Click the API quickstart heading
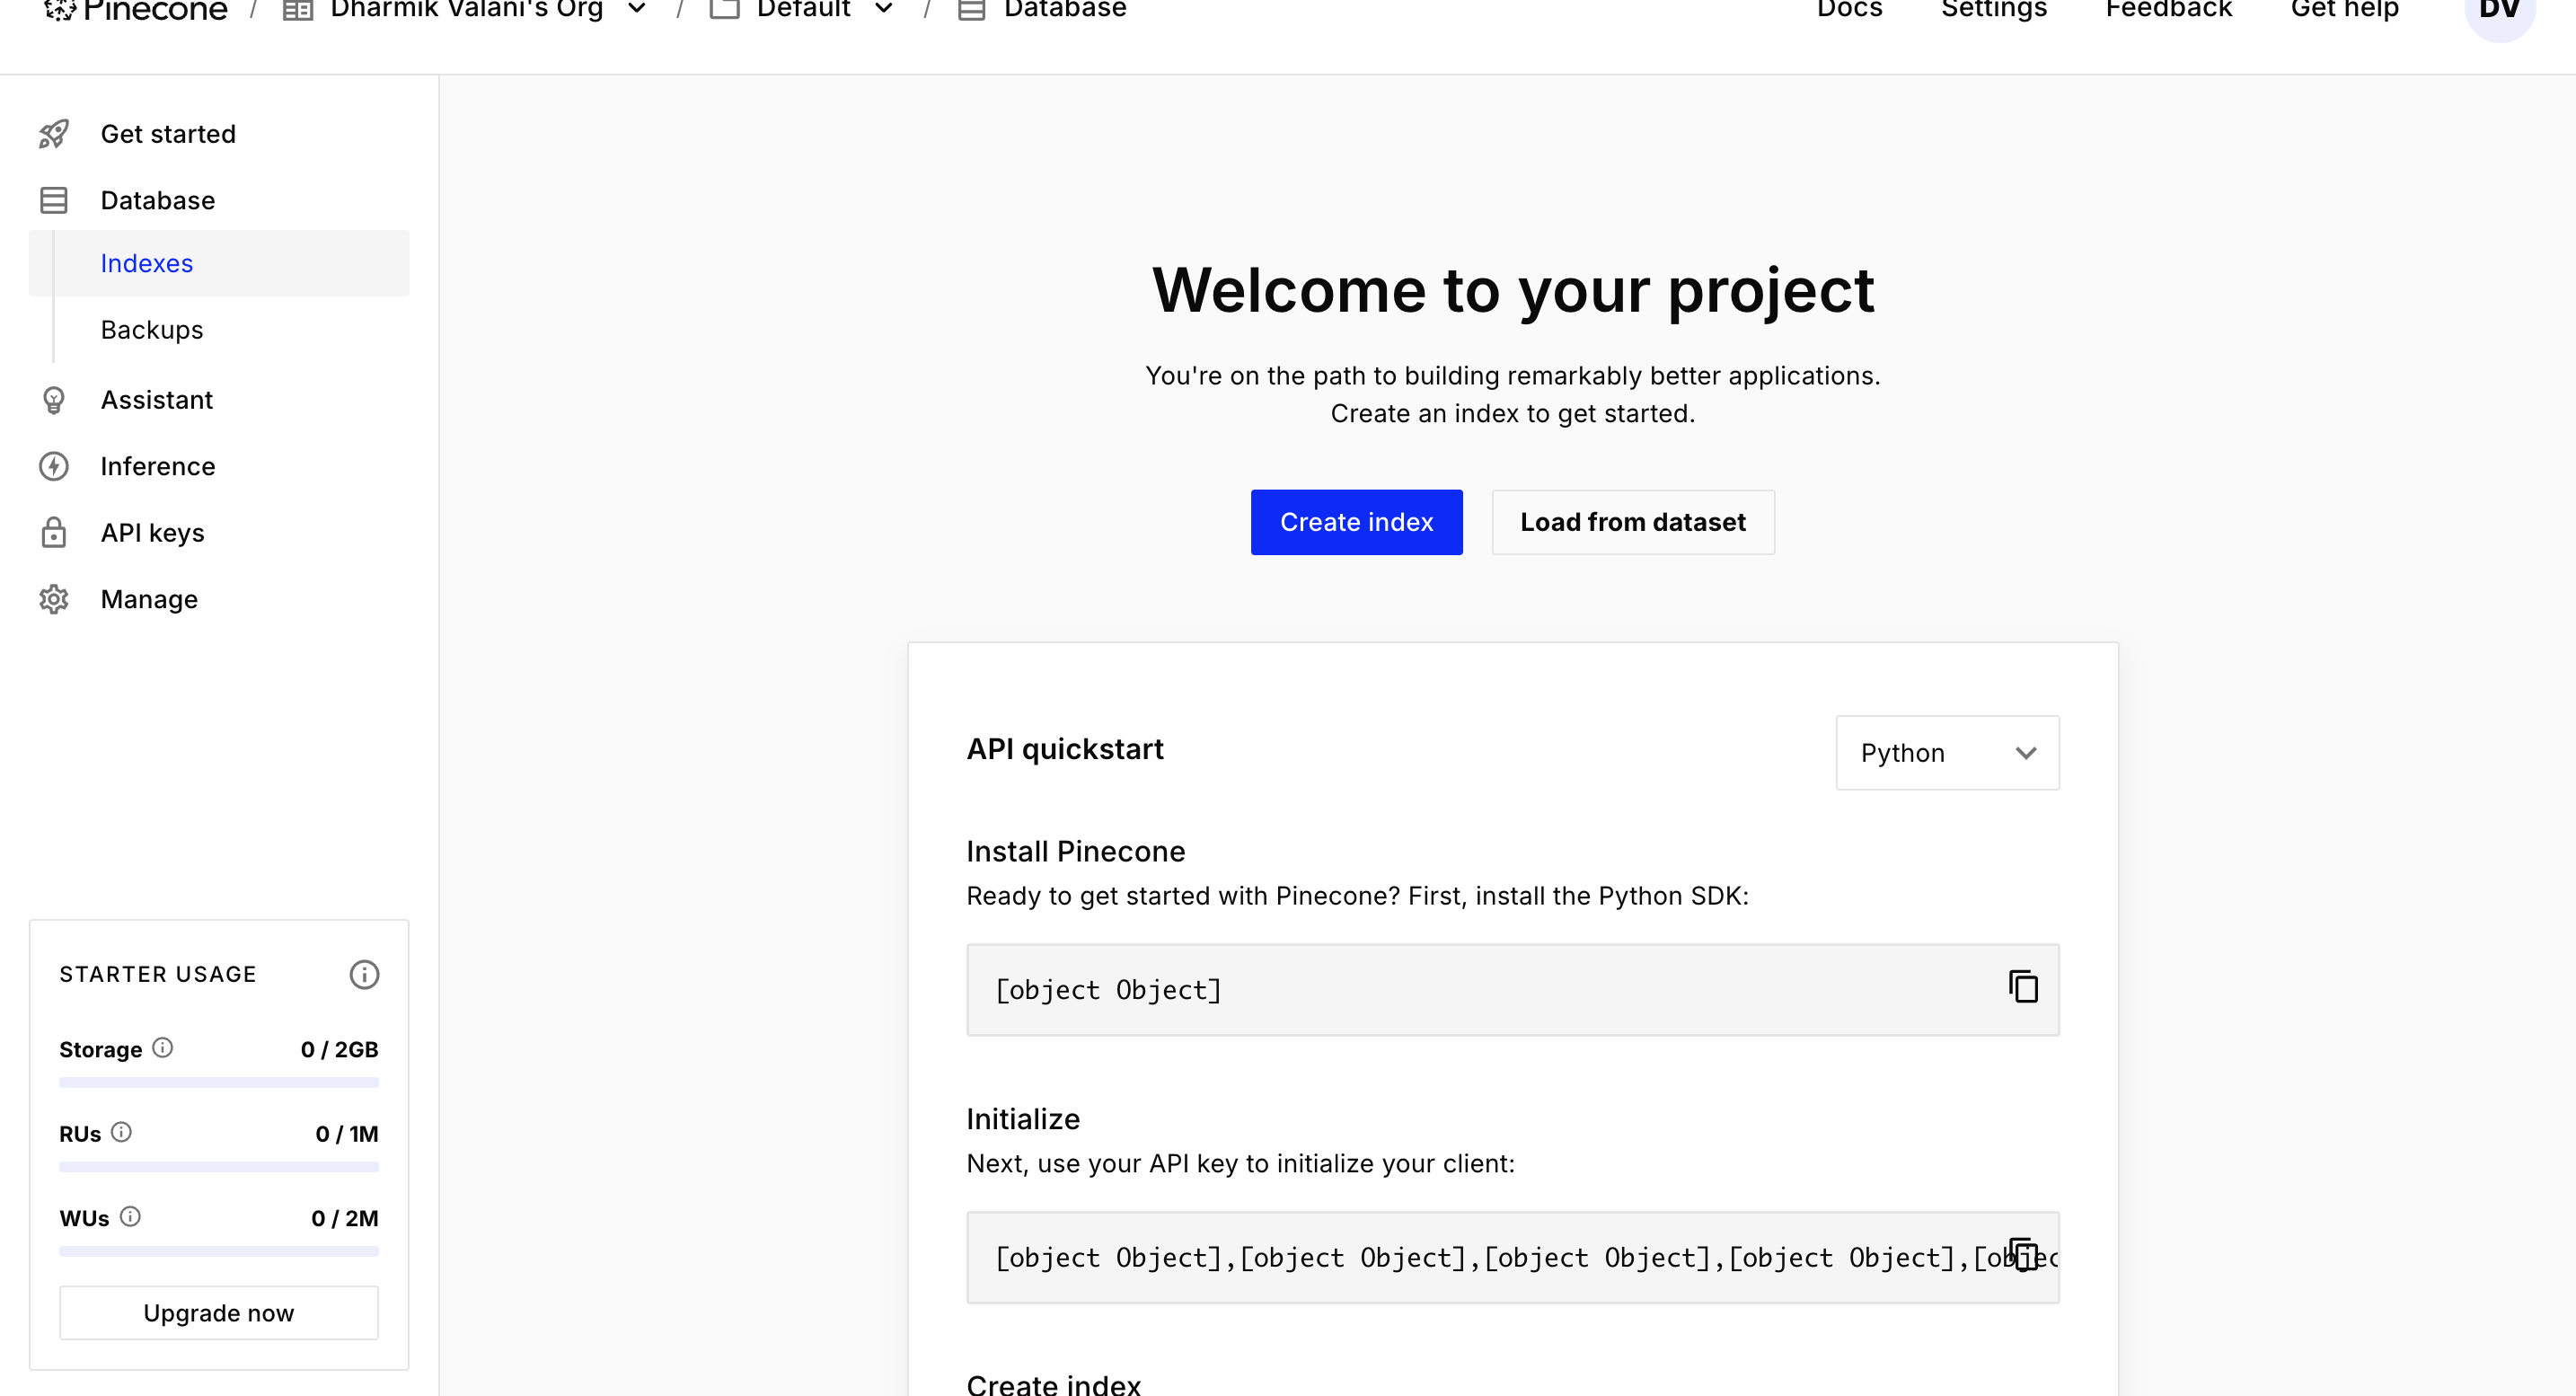Image resolution: width=2576 pixels, height=1396 pixels. pyautogui.click(x=1065, y=749)
